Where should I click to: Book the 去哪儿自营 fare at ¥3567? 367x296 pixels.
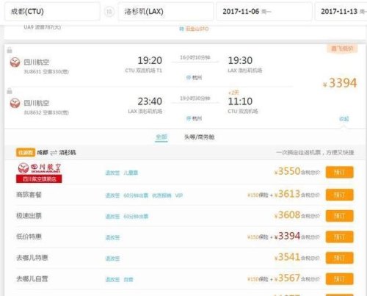339,279
